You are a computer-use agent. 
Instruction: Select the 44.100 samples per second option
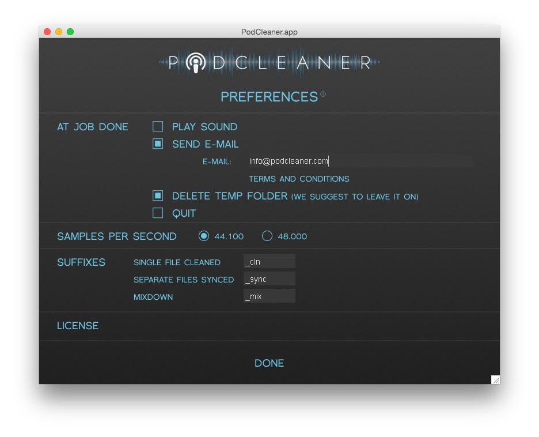point(204,236)
